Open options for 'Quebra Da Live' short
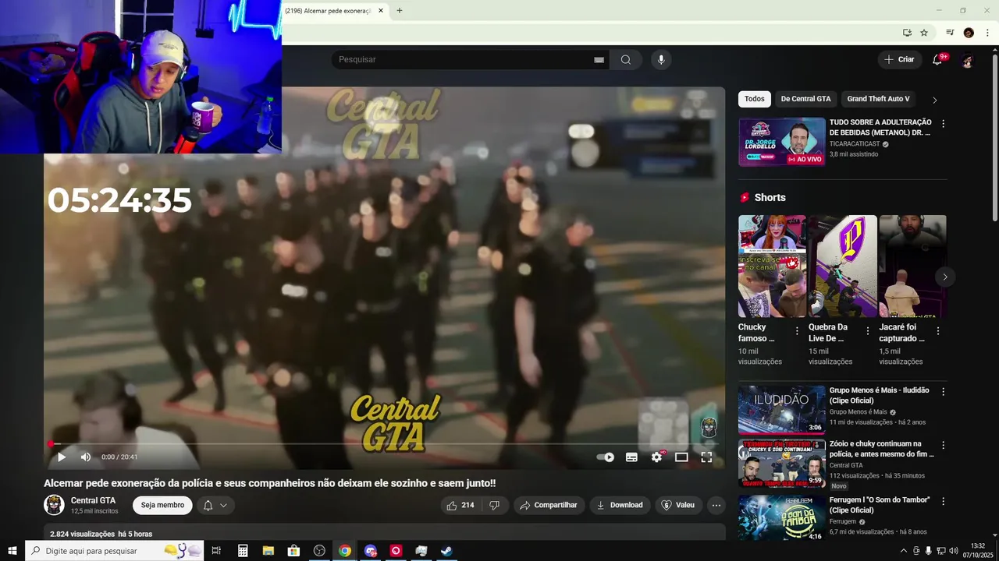 [867, 331]
